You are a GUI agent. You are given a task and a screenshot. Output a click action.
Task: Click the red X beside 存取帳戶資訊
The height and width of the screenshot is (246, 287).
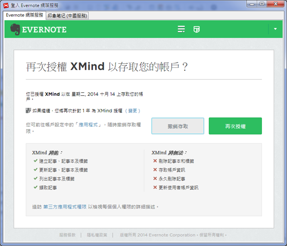pyautogui.click(x=155, y=170)
